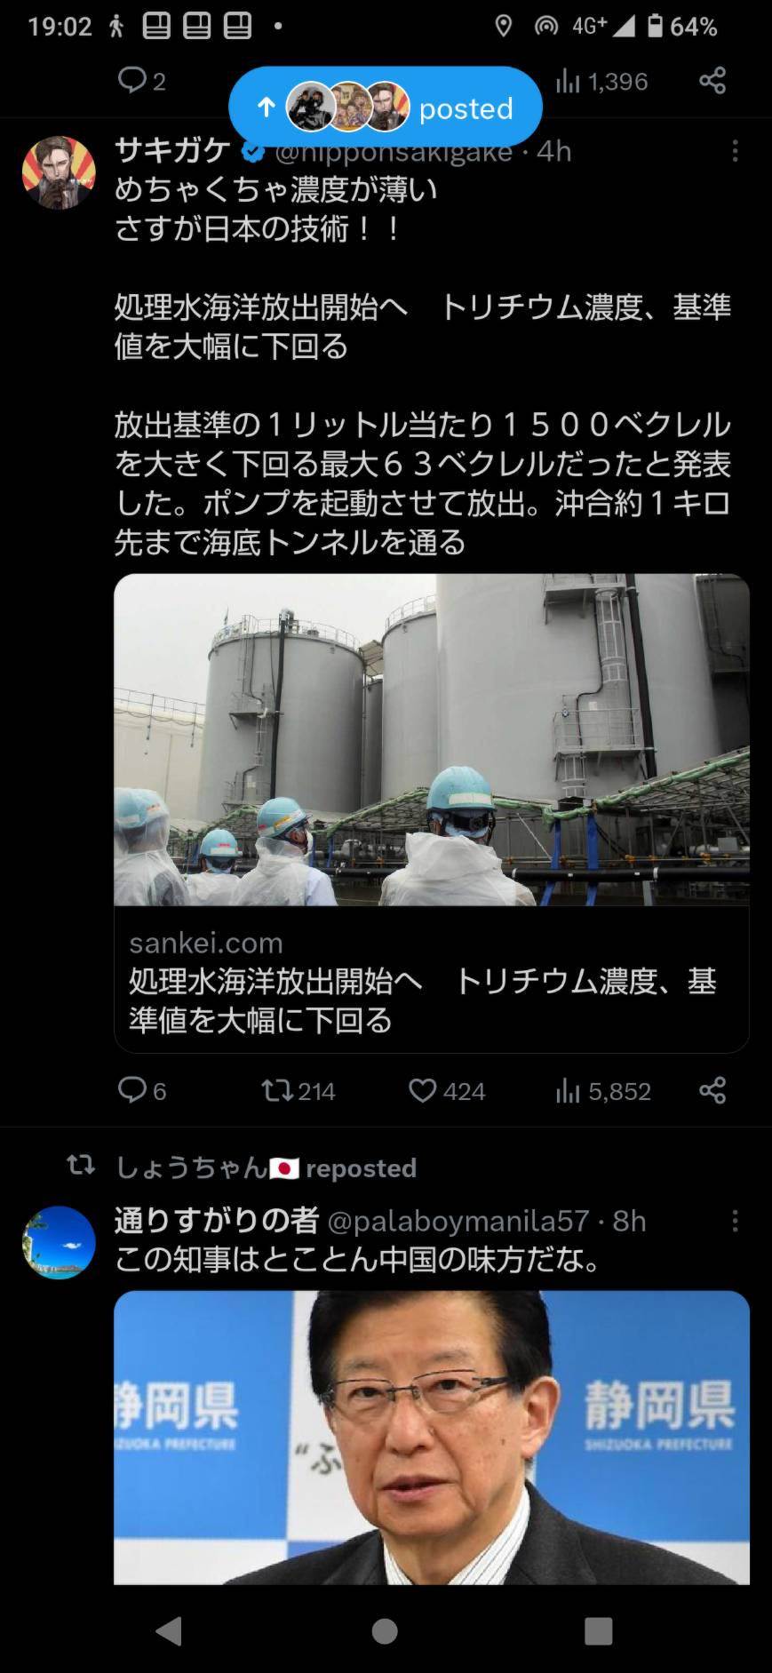Open しょうちゃん reposted label
The width and height of the screenshot is (772, 1673).
point(266,1167)
